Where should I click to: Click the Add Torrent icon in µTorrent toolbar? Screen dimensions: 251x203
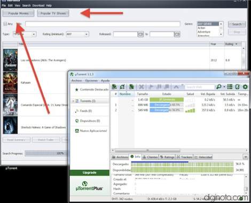pos(114,87)
